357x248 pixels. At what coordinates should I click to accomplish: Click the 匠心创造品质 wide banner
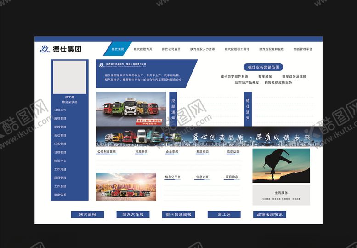(x=209, y=136)
